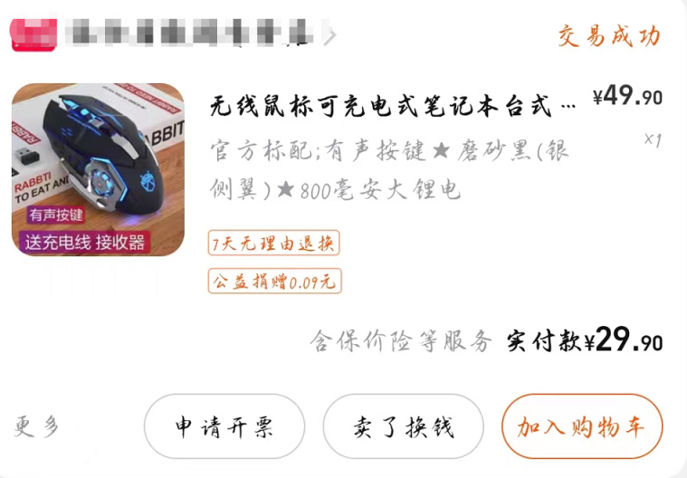View the 官方标配 specification text
Viewport: 687px width, 478px height.
(388, 170)
